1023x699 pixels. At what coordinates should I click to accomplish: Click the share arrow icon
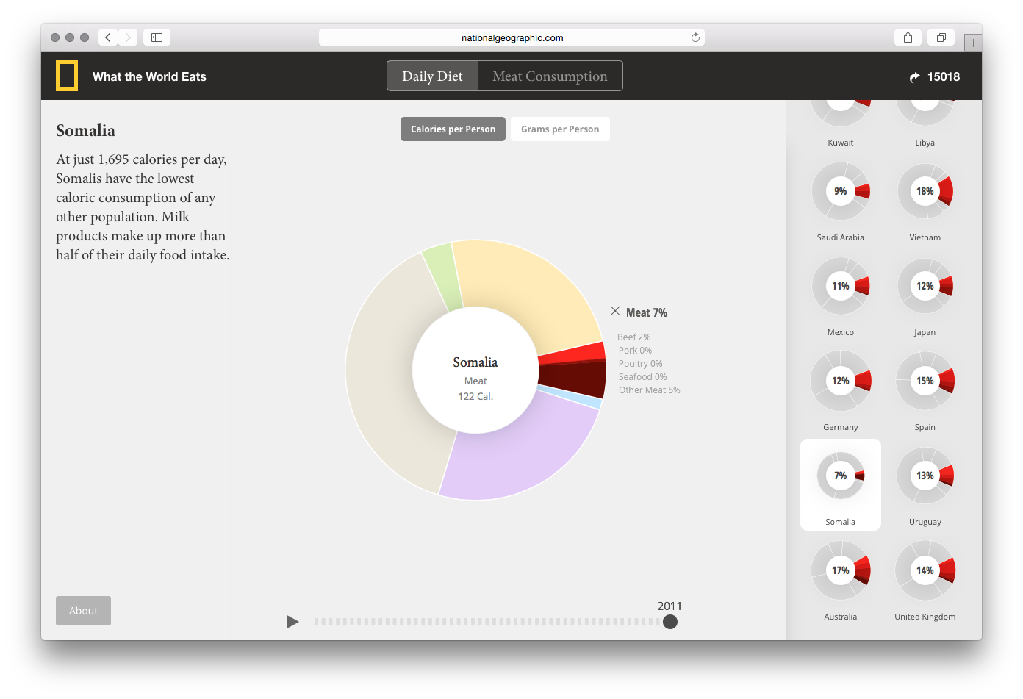click(x=914, y=77)
